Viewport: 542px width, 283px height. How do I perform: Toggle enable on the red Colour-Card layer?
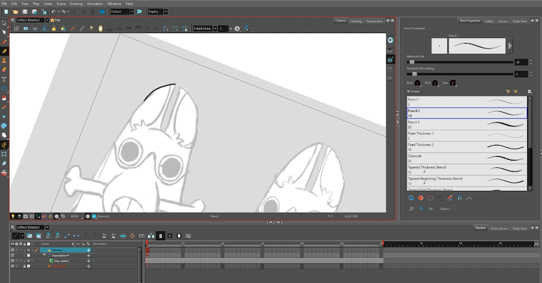[x=13, y=266]
